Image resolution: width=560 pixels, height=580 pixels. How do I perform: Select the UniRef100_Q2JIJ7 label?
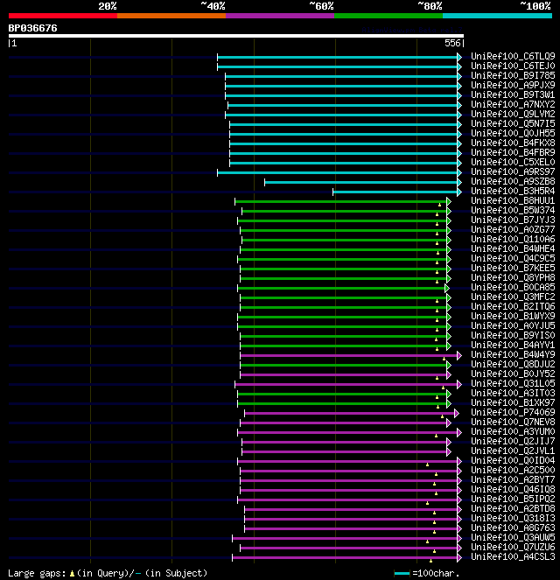point(513,441)
